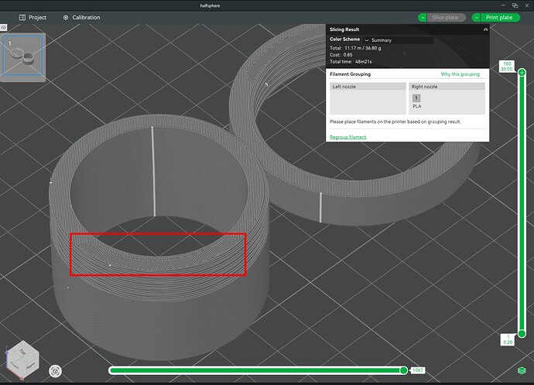The height and width of the screenshot is (385, 534).
Task: Collapse the Slicing Result panel
Action: coord(485,29)
